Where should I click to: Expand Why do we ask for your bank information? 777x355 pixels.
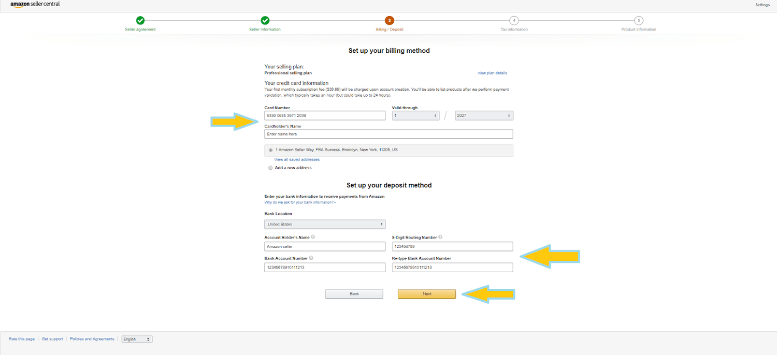(300, 202)
